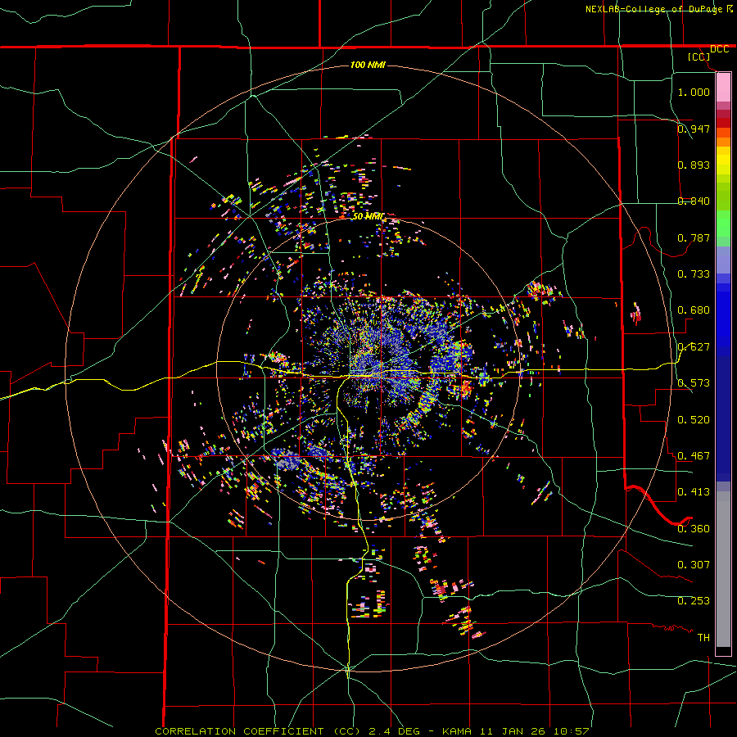Click the 100 NMI range ring label
Image resolution: width=737 pixels, height=737 pixels.
coord(368,65)
